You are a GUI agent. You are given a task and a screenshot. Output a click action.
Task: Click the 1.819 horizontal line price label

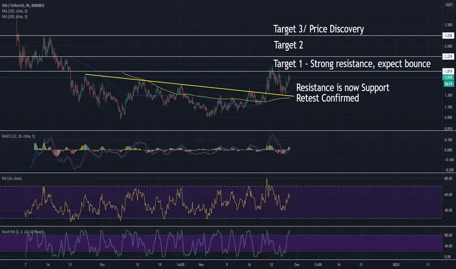pos(448,71)
